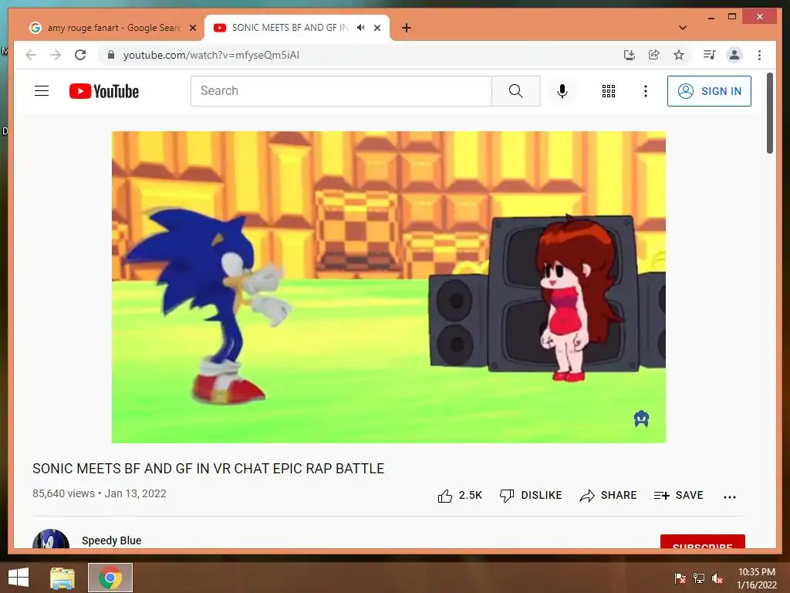Screen dimensions: 790x593
Task: Open Speedy Blue channel name
Action: [111, 540]
